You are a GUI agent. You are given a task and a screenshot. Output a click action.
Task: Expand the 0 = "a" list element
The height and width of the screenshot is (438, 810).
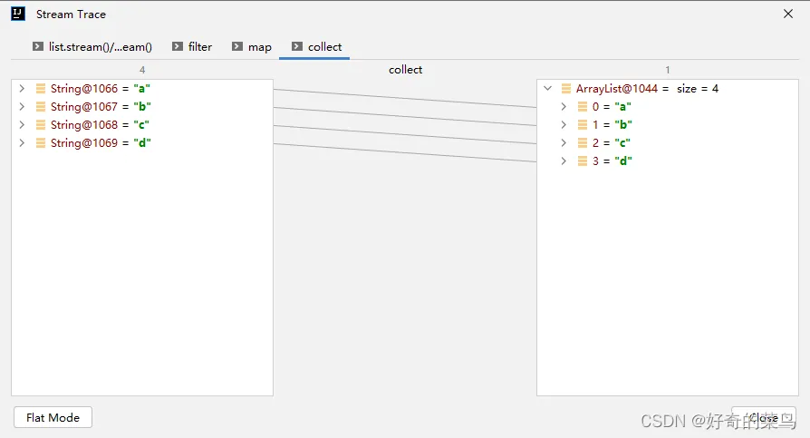click(x=564, y=107)
